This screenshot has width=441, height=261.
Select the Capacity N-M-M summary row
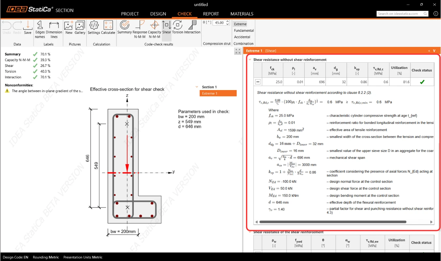pos(28,60)
